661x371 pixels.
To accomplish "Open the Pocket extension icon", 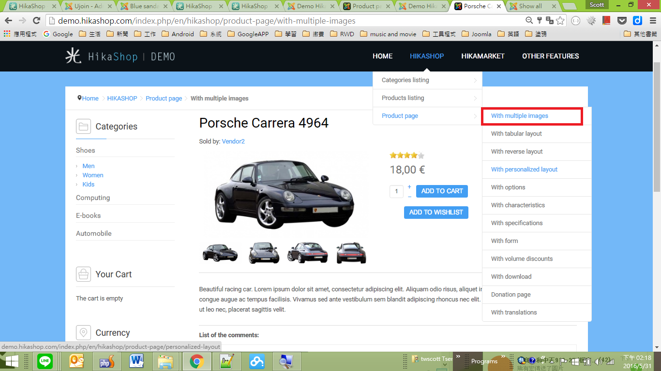I will (622, 21).
